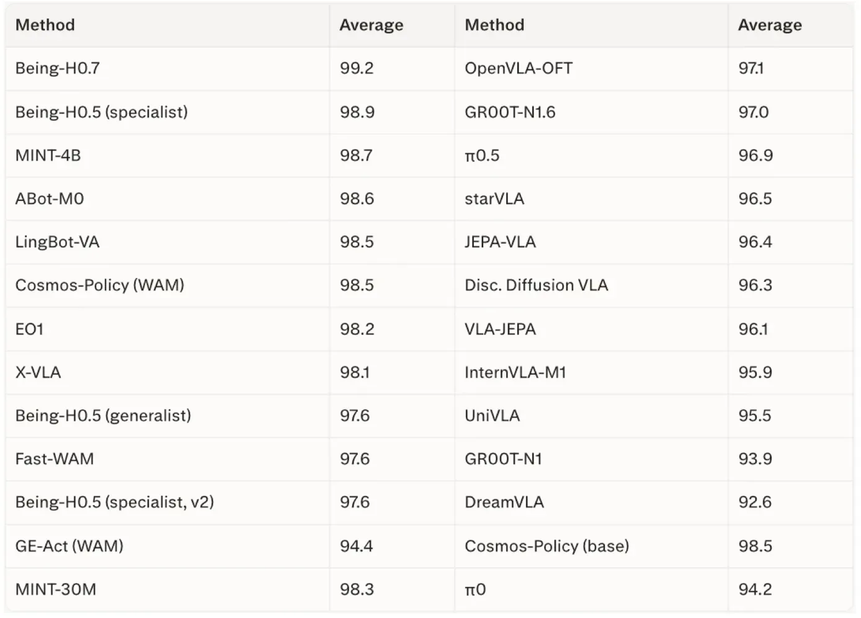Click the Cosmos-Policy (WAM) cell
This screenshot has height=618, width=861.
click(x=167, y=285)
